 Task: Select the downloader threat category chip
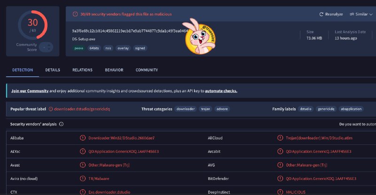(x=186, y=109)
